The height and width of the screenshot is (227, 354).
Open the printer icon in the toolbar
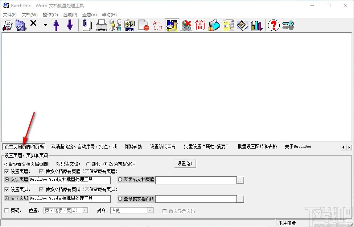tap(101, 25)
